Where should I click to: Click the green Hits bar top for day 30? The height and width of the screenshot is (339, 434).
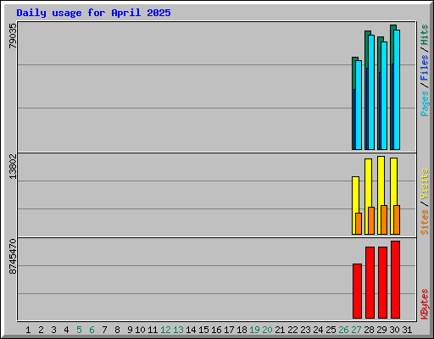[393, 27]
